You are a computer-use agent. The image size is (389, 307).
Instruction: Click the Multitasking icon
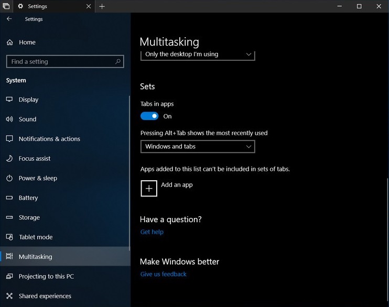[x=9, y=256]
